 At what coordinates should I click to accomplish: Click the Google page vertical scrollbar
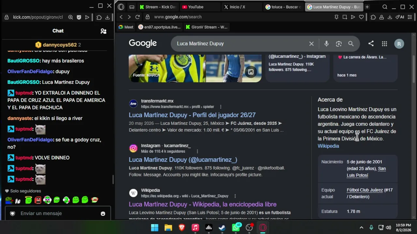pyautogui.click(x=414, y=68)
